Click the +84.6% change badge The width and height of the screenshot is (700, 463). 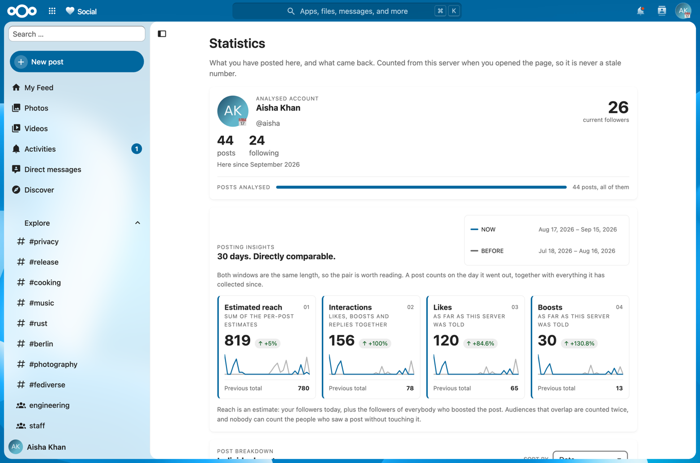[x=480, y=343]
